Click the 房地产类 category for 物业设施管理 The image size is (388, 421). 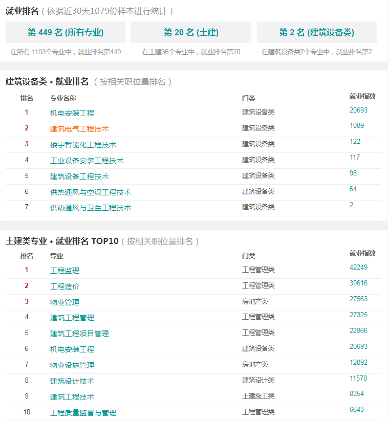click(255, 364)
